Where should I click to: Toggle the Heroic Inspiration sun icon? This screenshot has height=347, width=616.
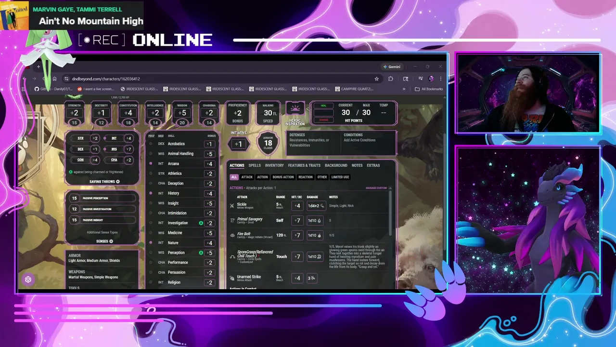(x=295, y=109)
